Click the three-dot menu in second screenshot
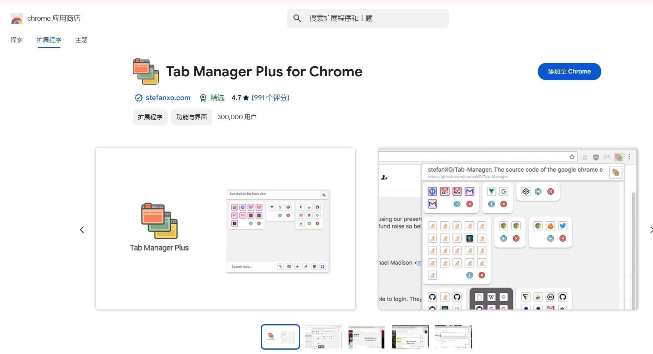The height and width of the screenshot is (354, 653). 629,157
